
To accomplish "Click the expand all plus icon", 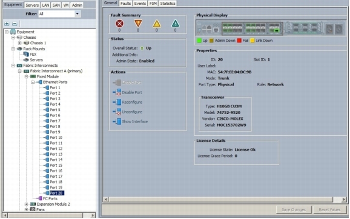I will point(7,24).
